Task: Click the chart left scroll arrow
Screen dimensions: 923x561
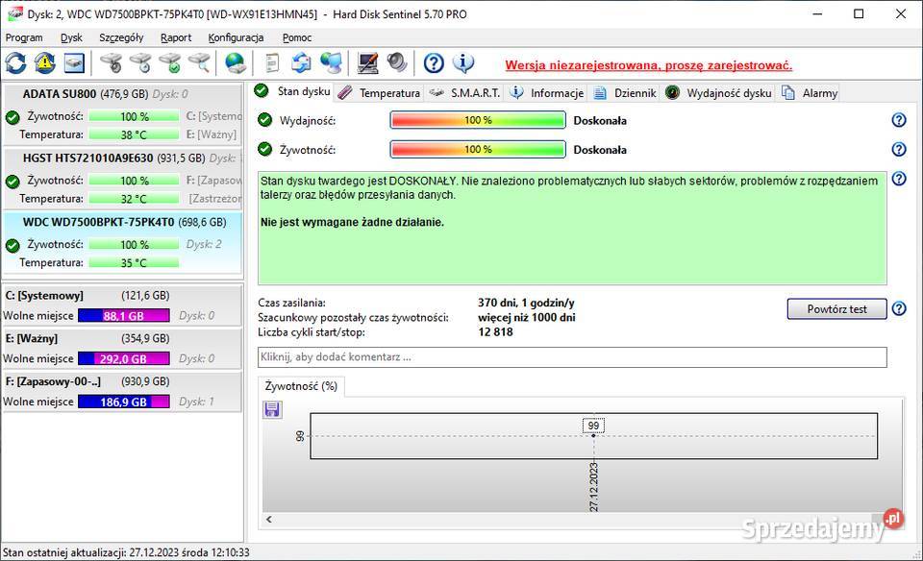Action: pyautogui.click(x=269, y=520)
